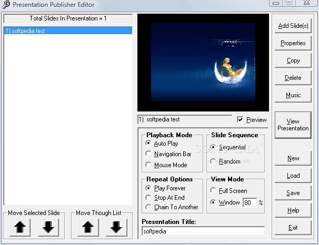Load an existing presentation
319x245 pixels.
pyautogui.click(x=293, y=176)
